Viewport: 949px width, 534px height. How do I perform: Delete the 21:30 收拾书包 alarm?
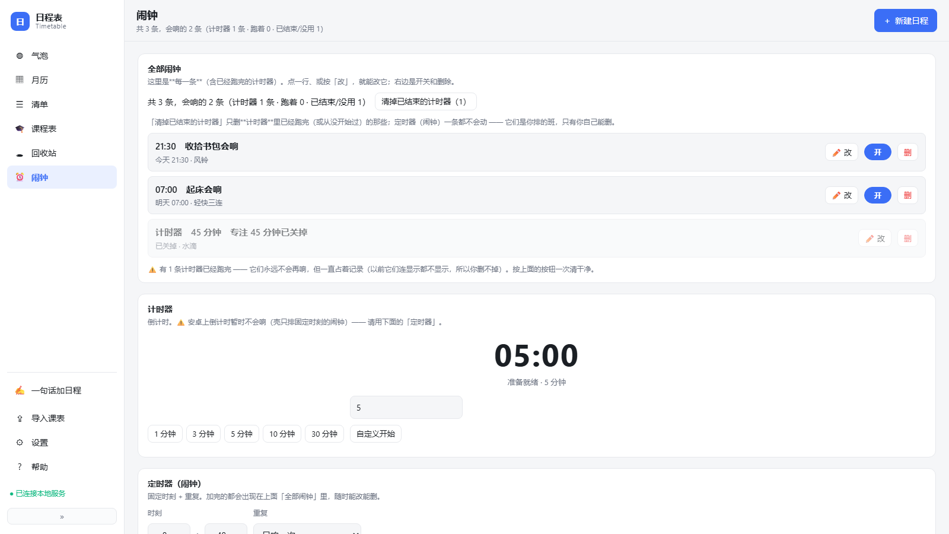pos(907,152)
